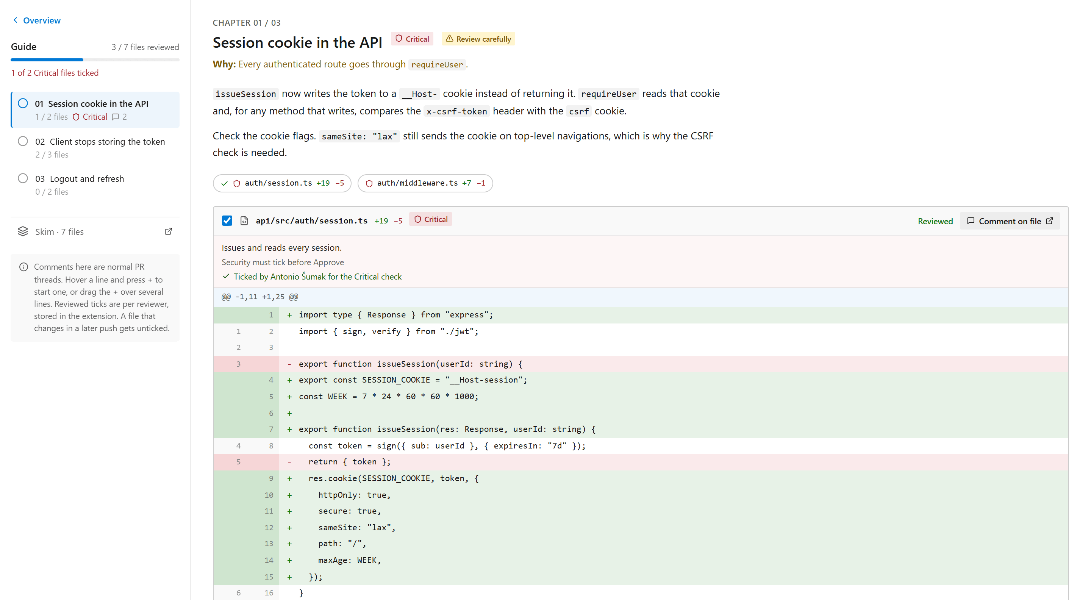
Task: Uncheck the reviewed checkbox for session.ts
Action: pyautogui.click(x=227, y=220)
